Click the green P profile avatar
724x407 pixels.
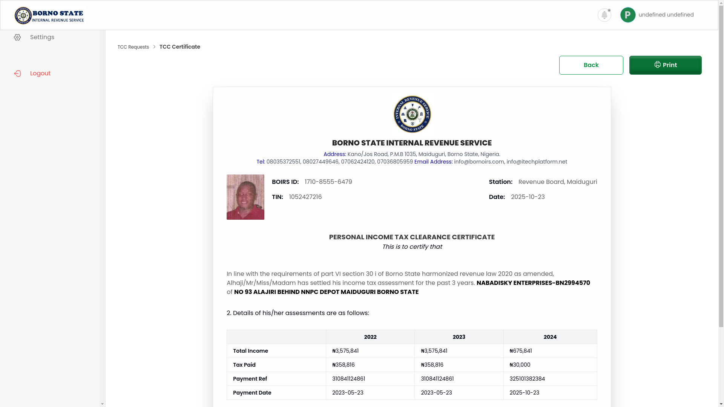(628, 15)
